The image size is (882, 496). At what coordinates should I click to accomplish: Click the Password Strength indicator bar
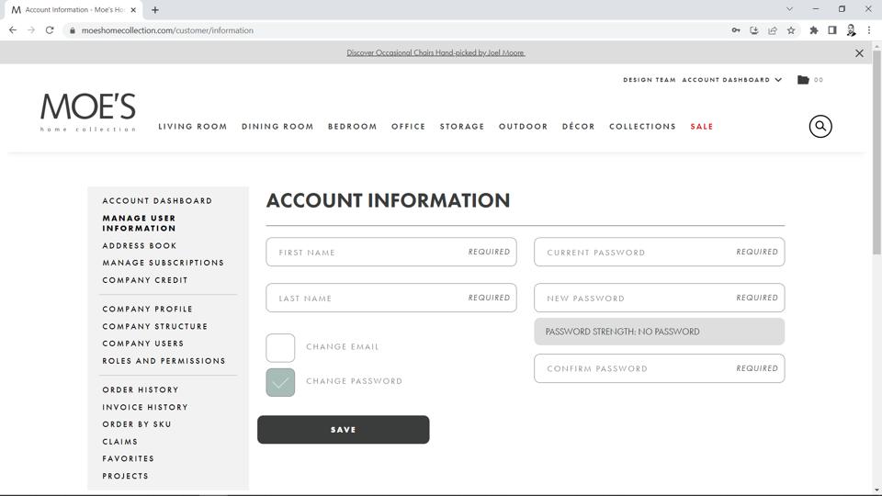[660, 332]
